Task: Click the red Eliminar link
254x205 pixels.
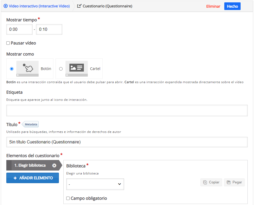Action: click(x=213, y=6)
